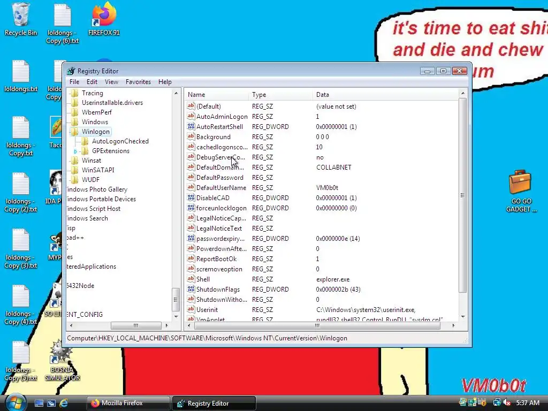Open the View menu

click(x=111, y=82)
